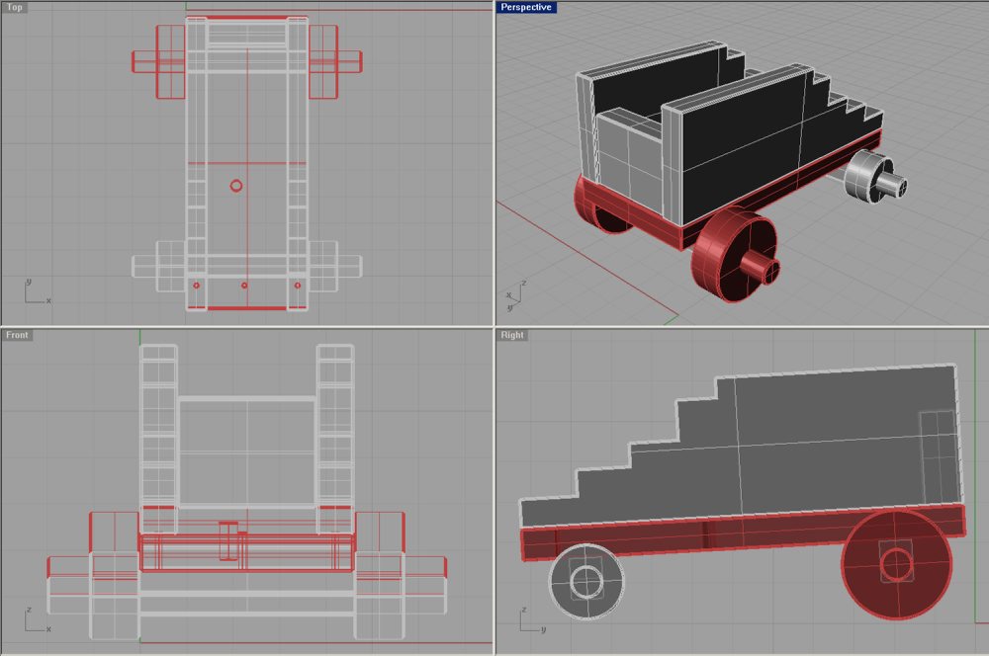The height and width of the screenshot is (656, 989).
Task: Click the small center circle in Top view
Action: coord(236,186)
